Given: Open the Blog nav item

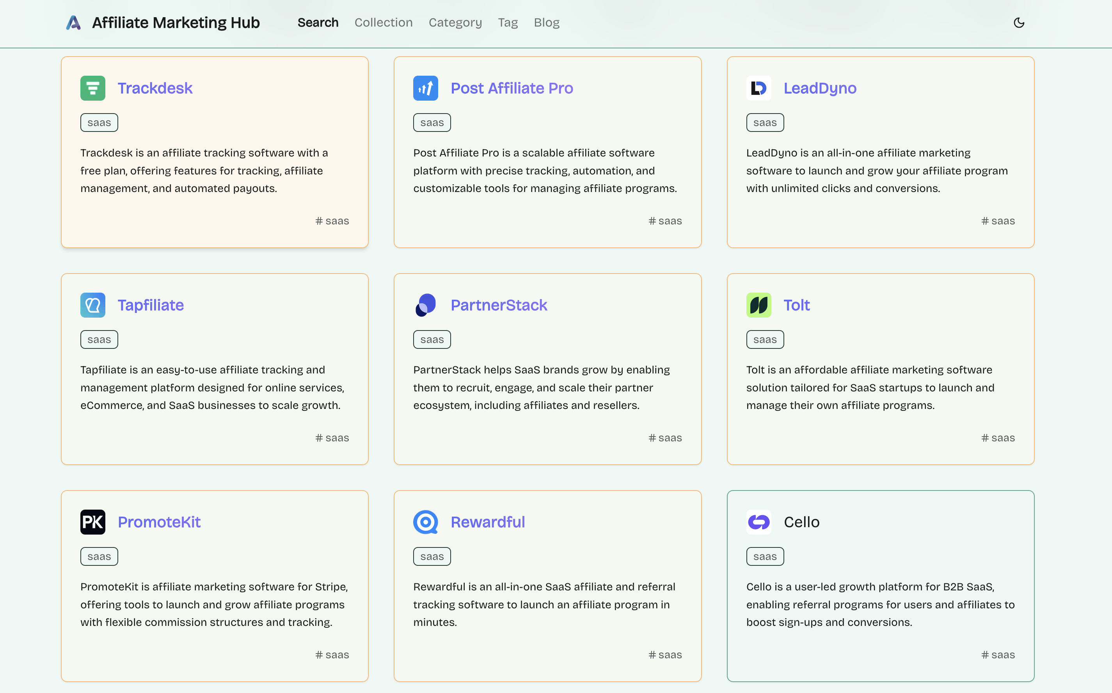Looking at the screenshot, I should [547, 23].
